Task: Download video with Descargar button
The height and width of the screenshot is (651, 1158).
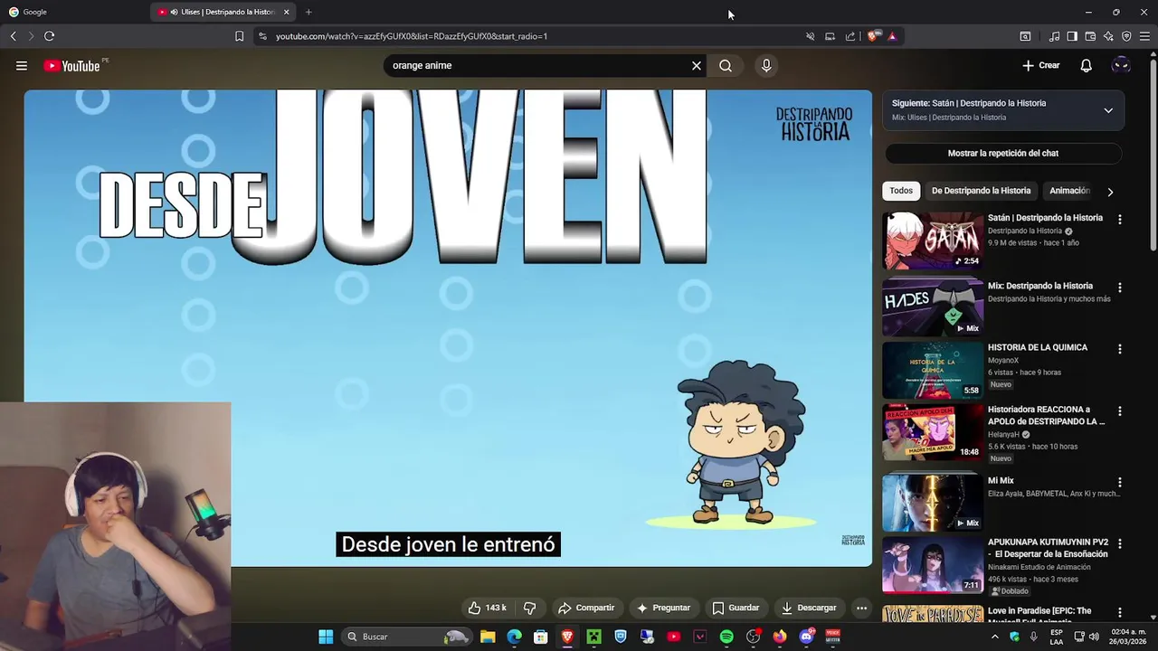Action: click(x=809, y=608)
